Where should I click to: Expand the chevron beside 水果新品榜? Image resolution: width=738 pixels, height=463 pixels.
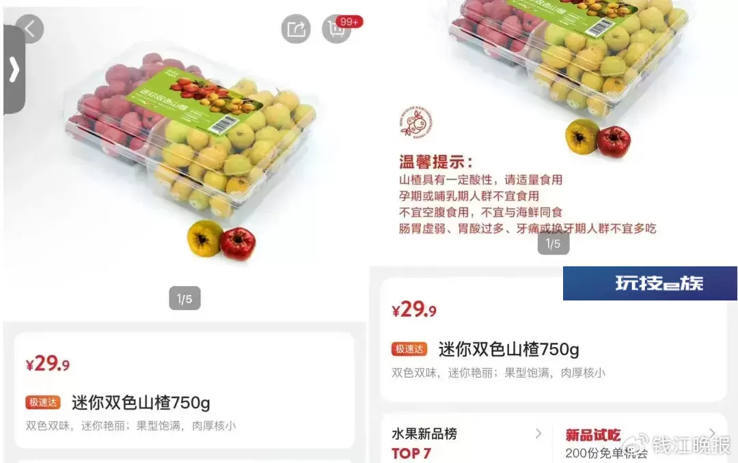coord(539,434)
